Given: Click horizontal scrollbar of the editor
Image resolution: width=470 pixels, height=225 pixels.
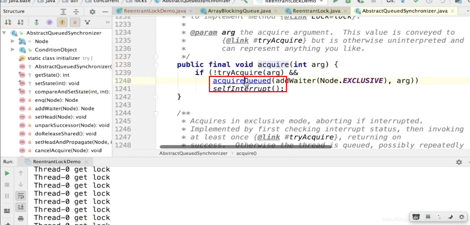Looking at the screenshot, I should [245, 146].
